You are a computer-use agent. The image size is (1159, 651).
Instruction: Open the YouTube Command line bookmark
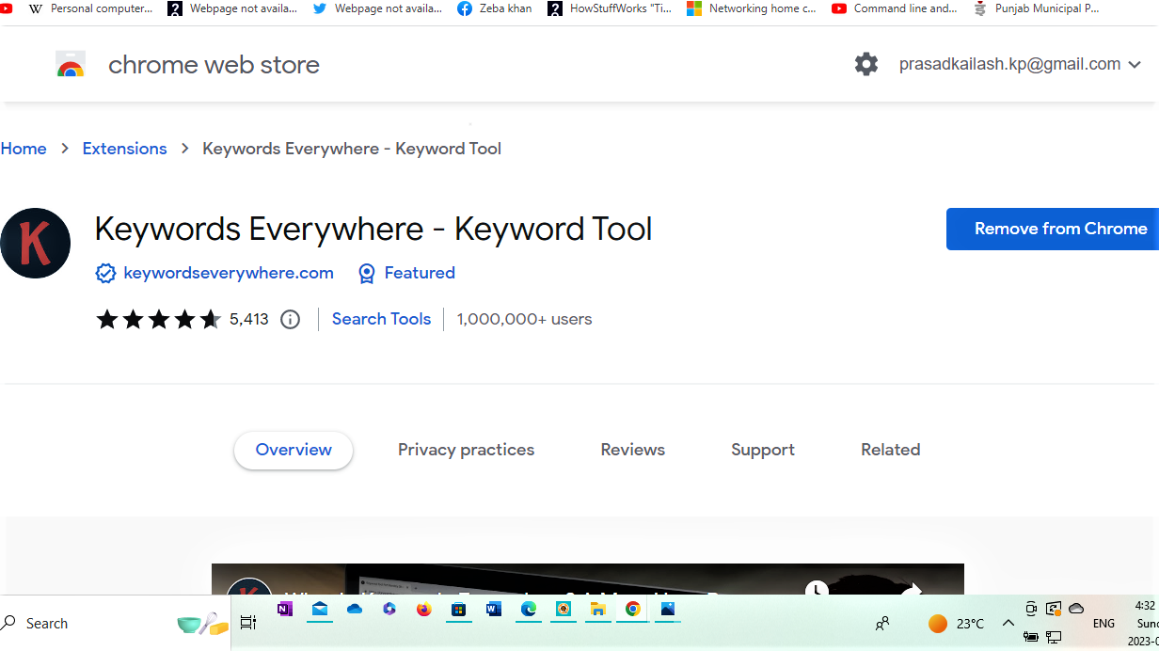point(895,8)
